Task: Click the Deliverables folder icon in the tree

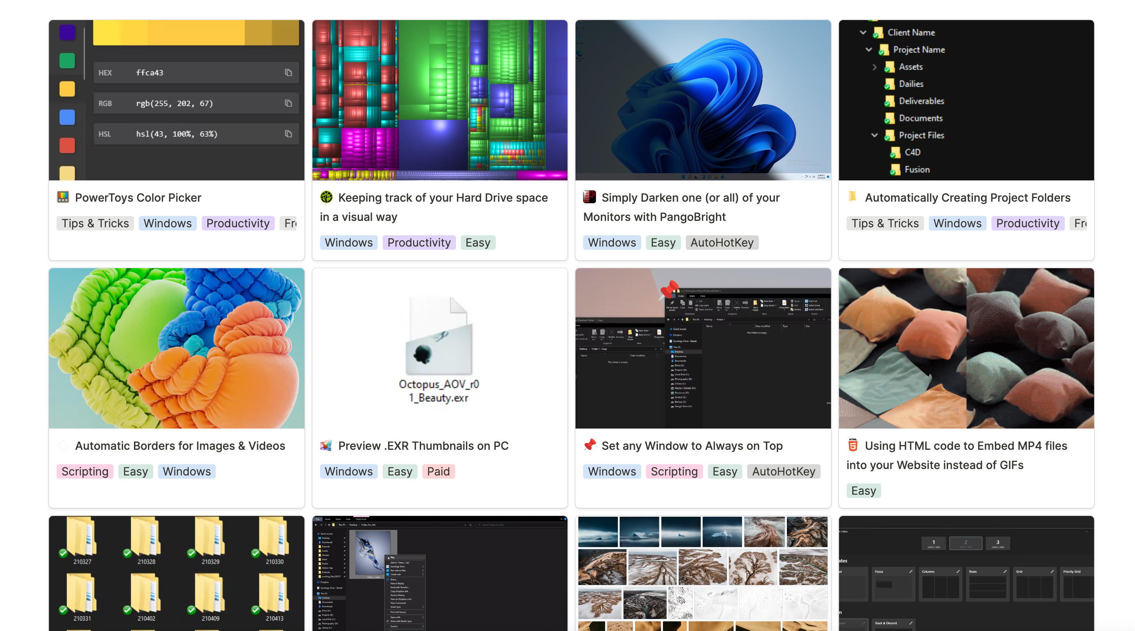Action: [x=890, y=101]
